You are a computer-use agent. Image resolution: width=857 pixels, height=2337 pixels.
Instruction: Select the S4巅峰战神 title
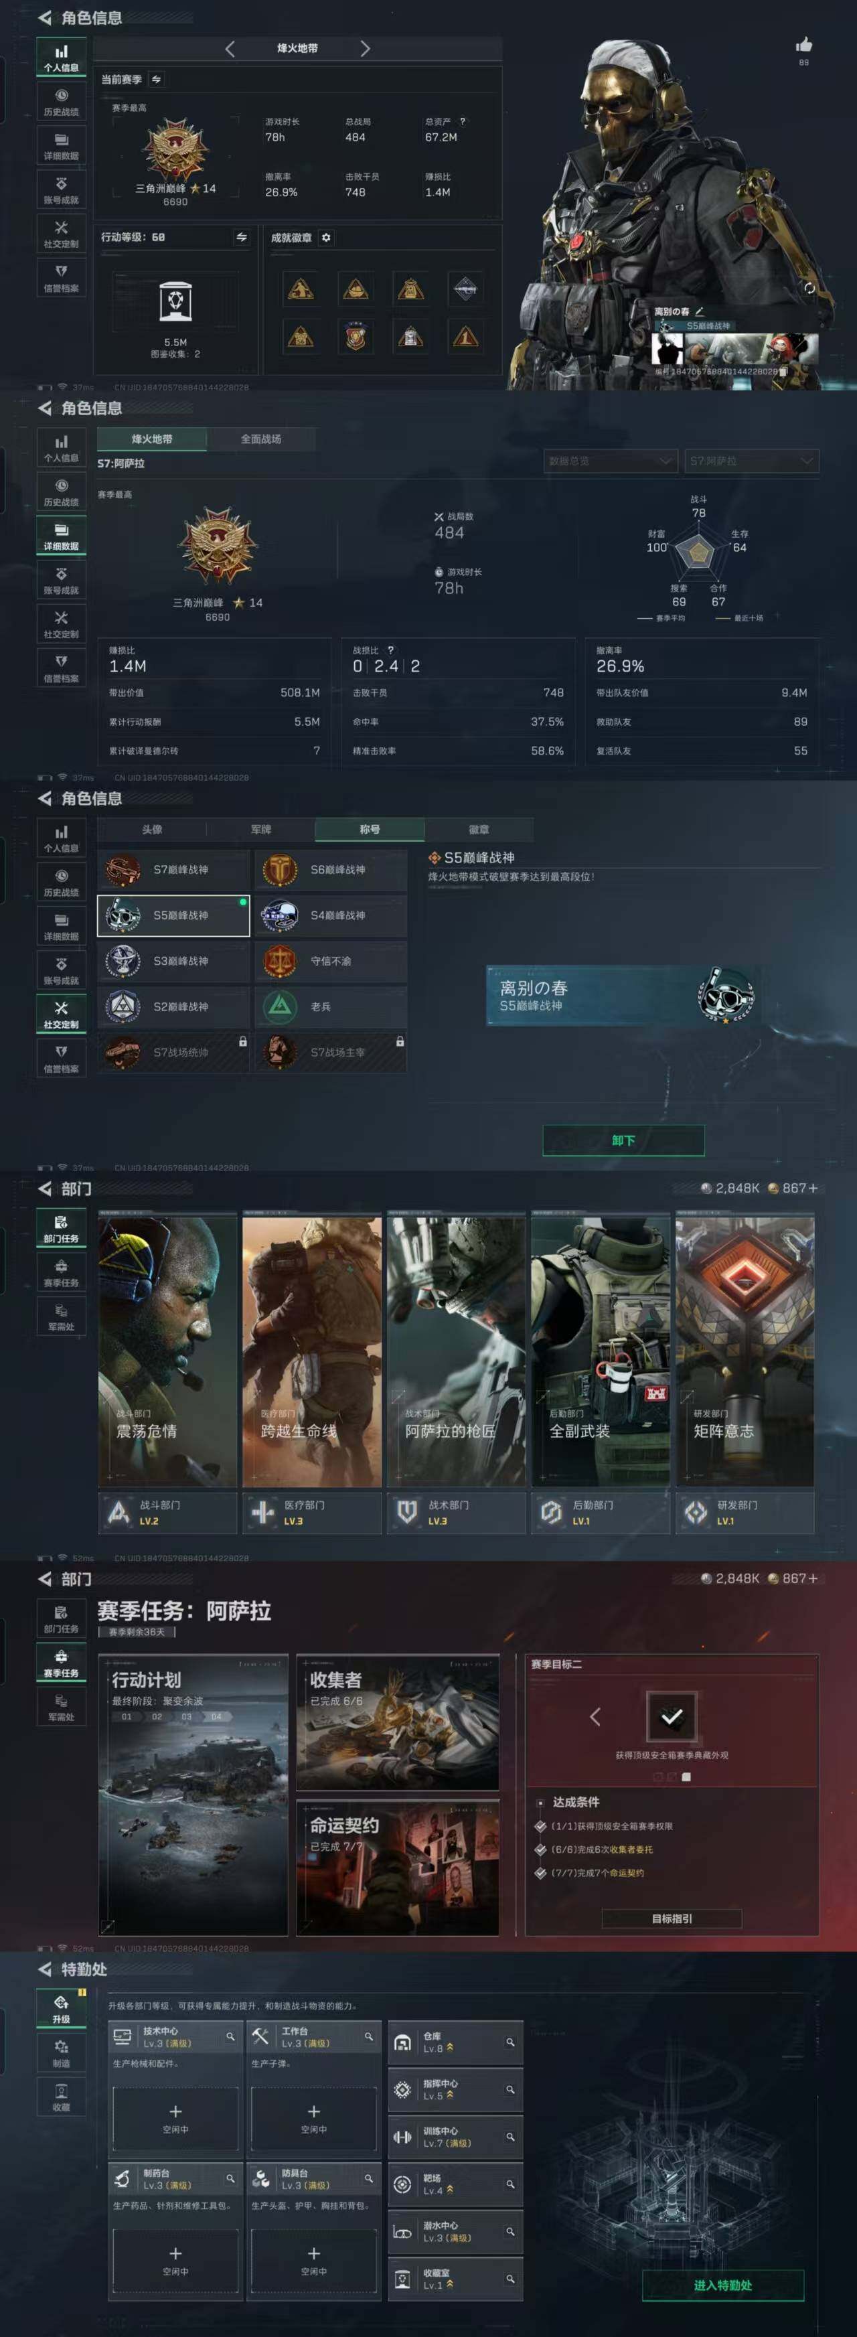pyautogui.click(x=330, y=915)
